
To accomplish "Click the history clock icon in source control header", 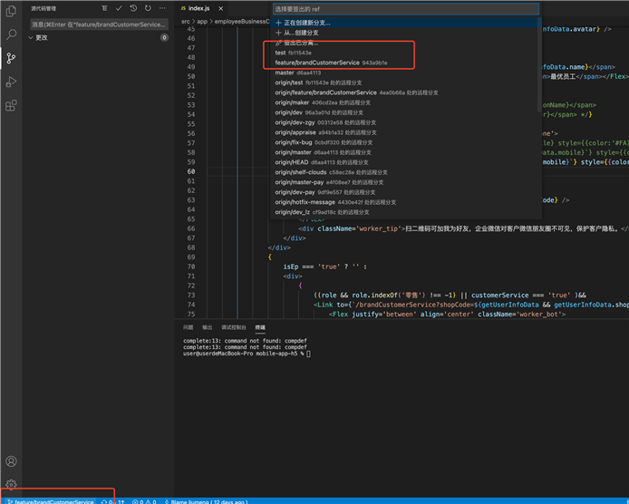I will (133, 8).
